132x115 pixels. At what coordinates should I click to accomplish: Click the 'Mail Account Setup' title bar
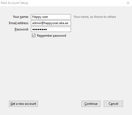click(61, 3)
